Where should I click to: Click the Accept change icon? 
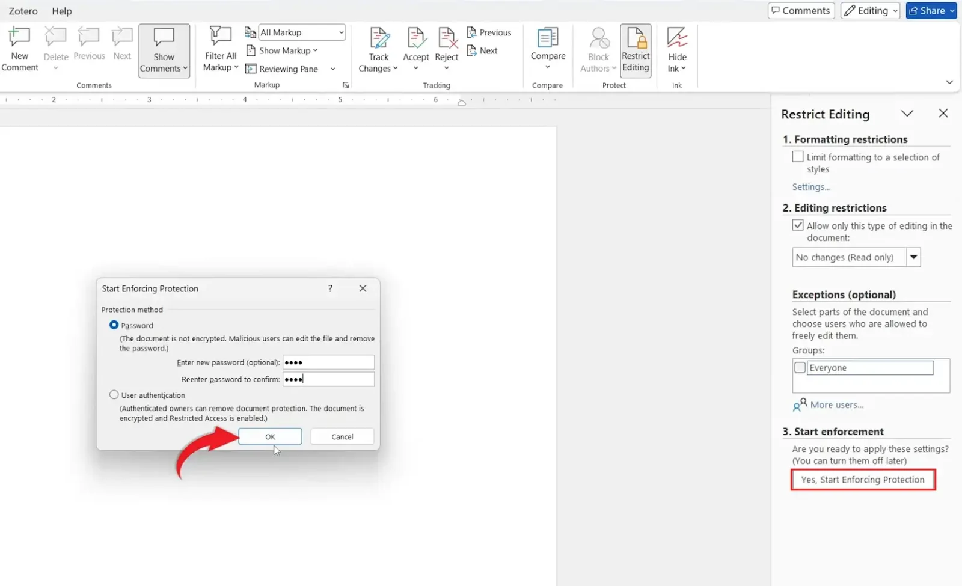coord(416,38)
